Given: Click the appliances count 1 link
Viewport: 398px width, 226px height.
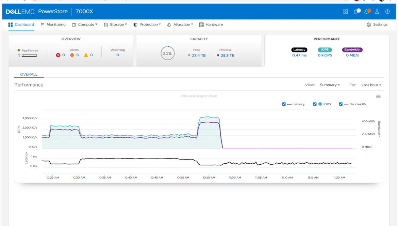Looking at the screenshot, I should click(19, 56).
